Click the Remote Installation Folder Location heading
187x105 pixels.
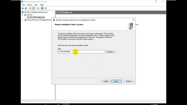69,24
